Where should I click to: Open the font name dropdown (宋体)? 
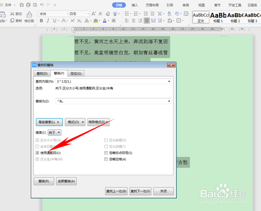pyautogui.click(x=67, y=14)
